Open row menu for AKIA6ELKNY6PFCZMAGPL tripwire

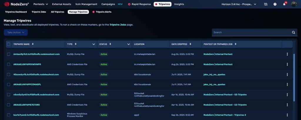(287, 84)
